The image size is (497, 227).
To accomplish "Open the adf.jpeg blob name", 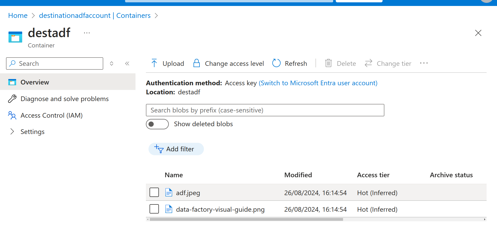I will (x=188, y=193).
